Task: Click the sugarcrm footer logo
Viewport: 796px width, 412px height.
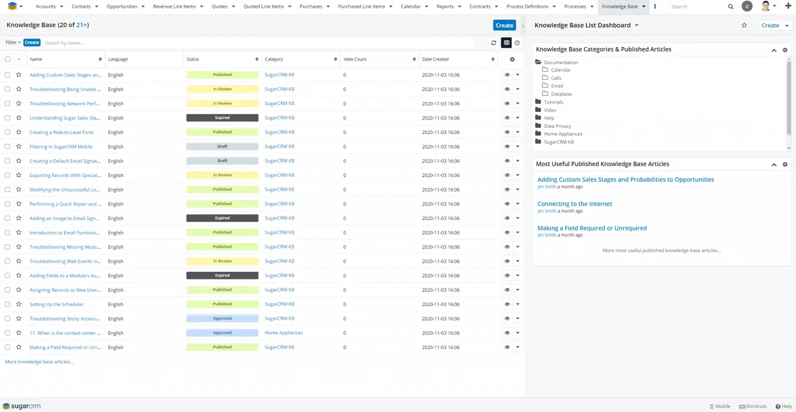Action: 21,406
